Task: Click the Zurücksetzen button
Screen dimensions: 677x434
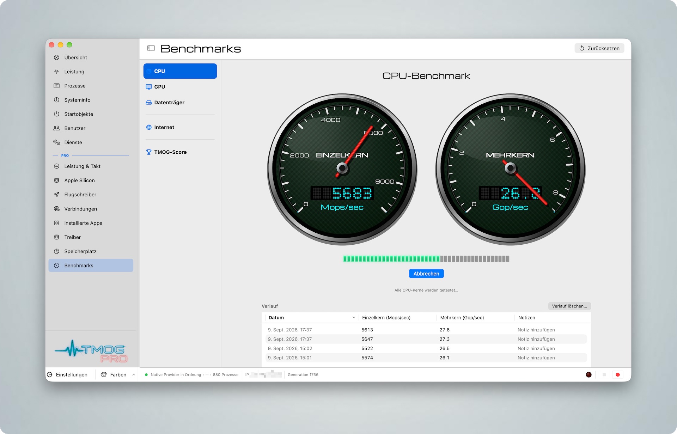Action: (x=599, y=48)
